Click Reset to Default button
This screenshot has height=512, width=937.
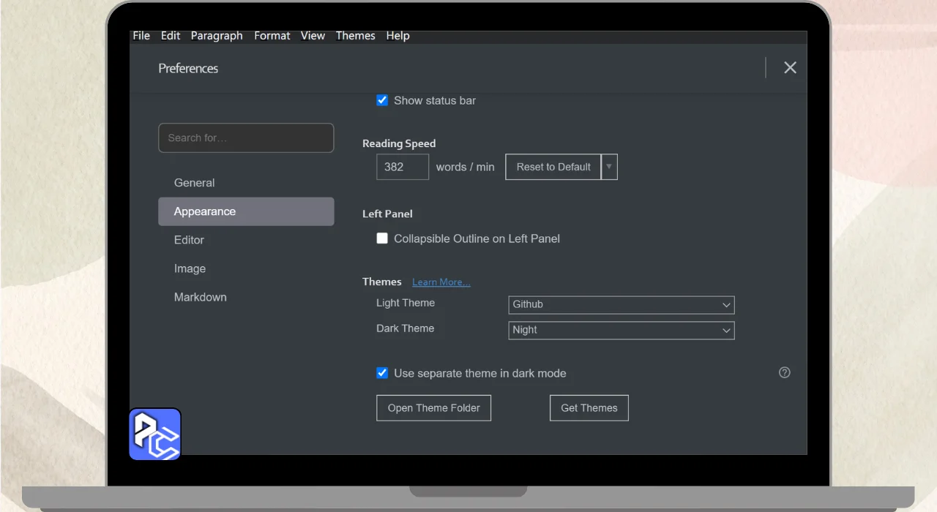pyautogui.click(x=553, y=167)
